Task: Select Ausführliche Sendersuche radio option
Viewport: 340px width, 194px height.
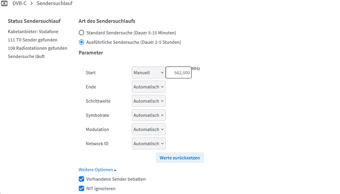Action: 81,42
